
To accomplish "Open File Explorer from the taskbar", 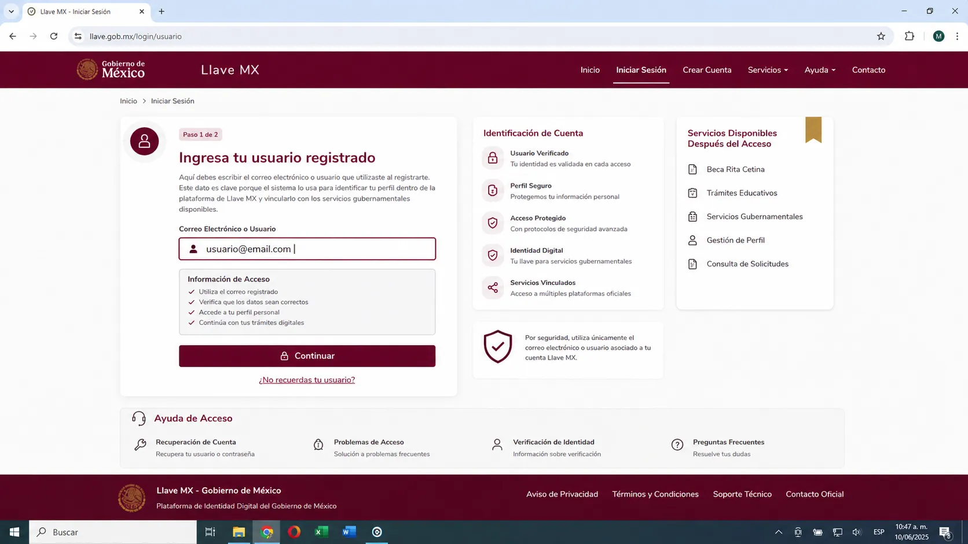I will (239, 532).
